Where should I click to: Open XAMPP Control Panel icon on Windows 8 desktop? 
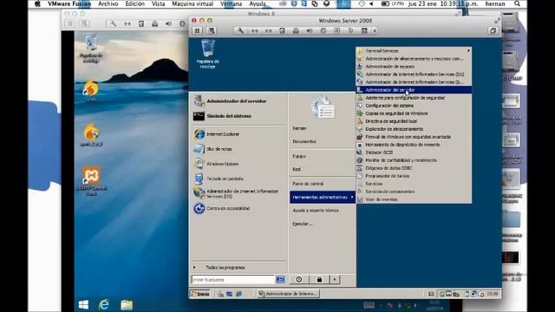tap(91, 181)
